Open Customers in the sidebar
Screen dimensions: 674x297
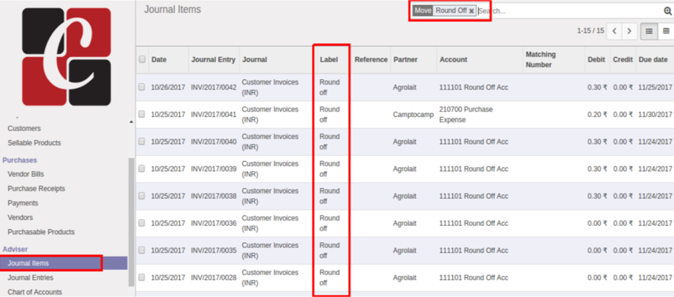pos(24,128)
